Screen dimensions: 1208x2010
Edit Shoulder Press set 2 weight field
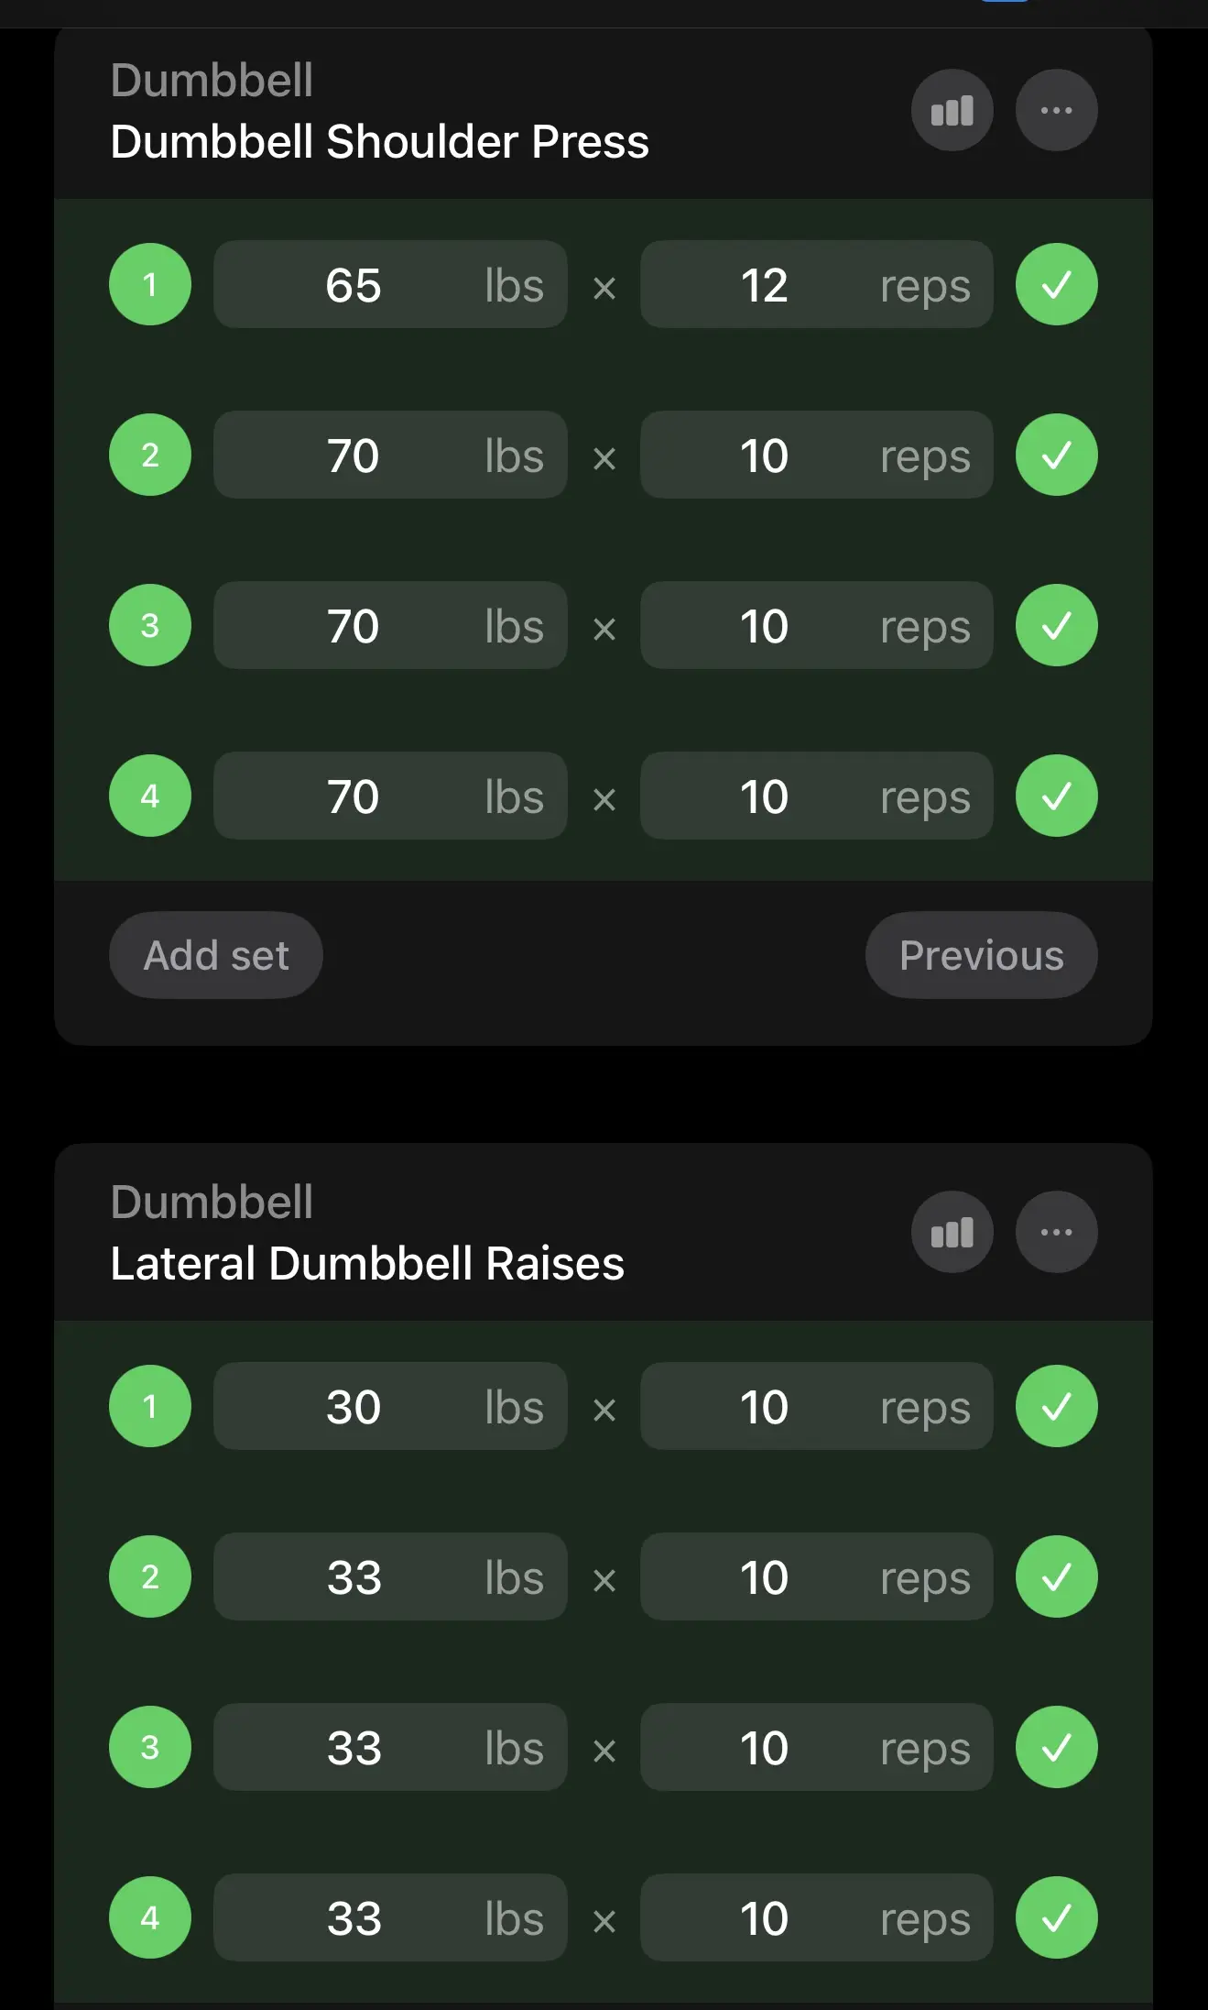click(x=390, y=456)
